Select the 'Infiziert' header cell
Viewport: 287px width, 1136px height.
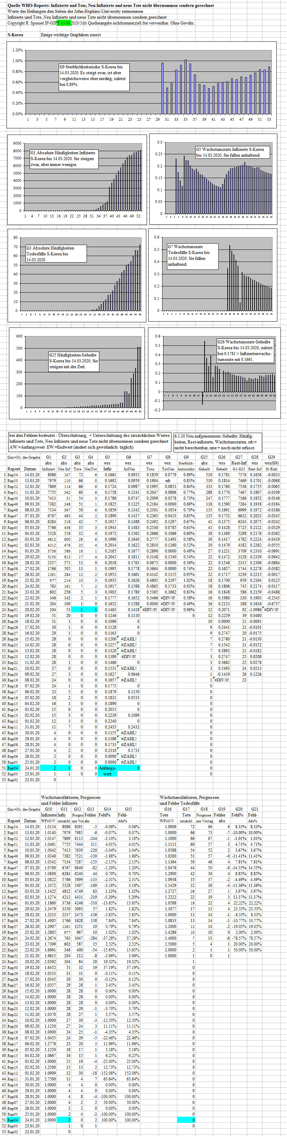[x=49, y=469]
